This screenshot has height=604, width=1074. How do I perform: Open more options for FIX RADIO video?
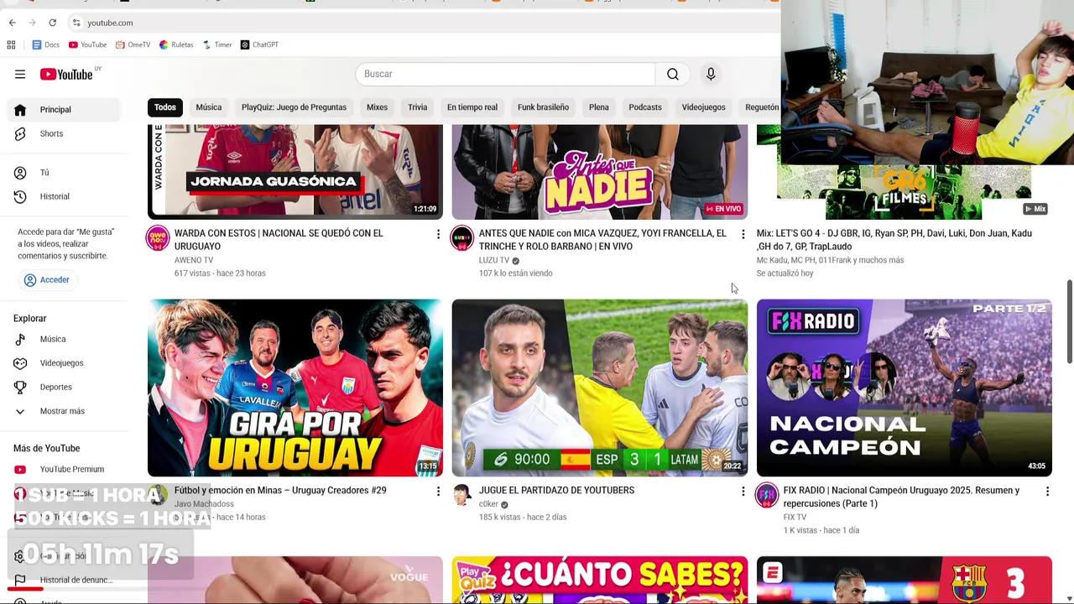coord(1047,491)
